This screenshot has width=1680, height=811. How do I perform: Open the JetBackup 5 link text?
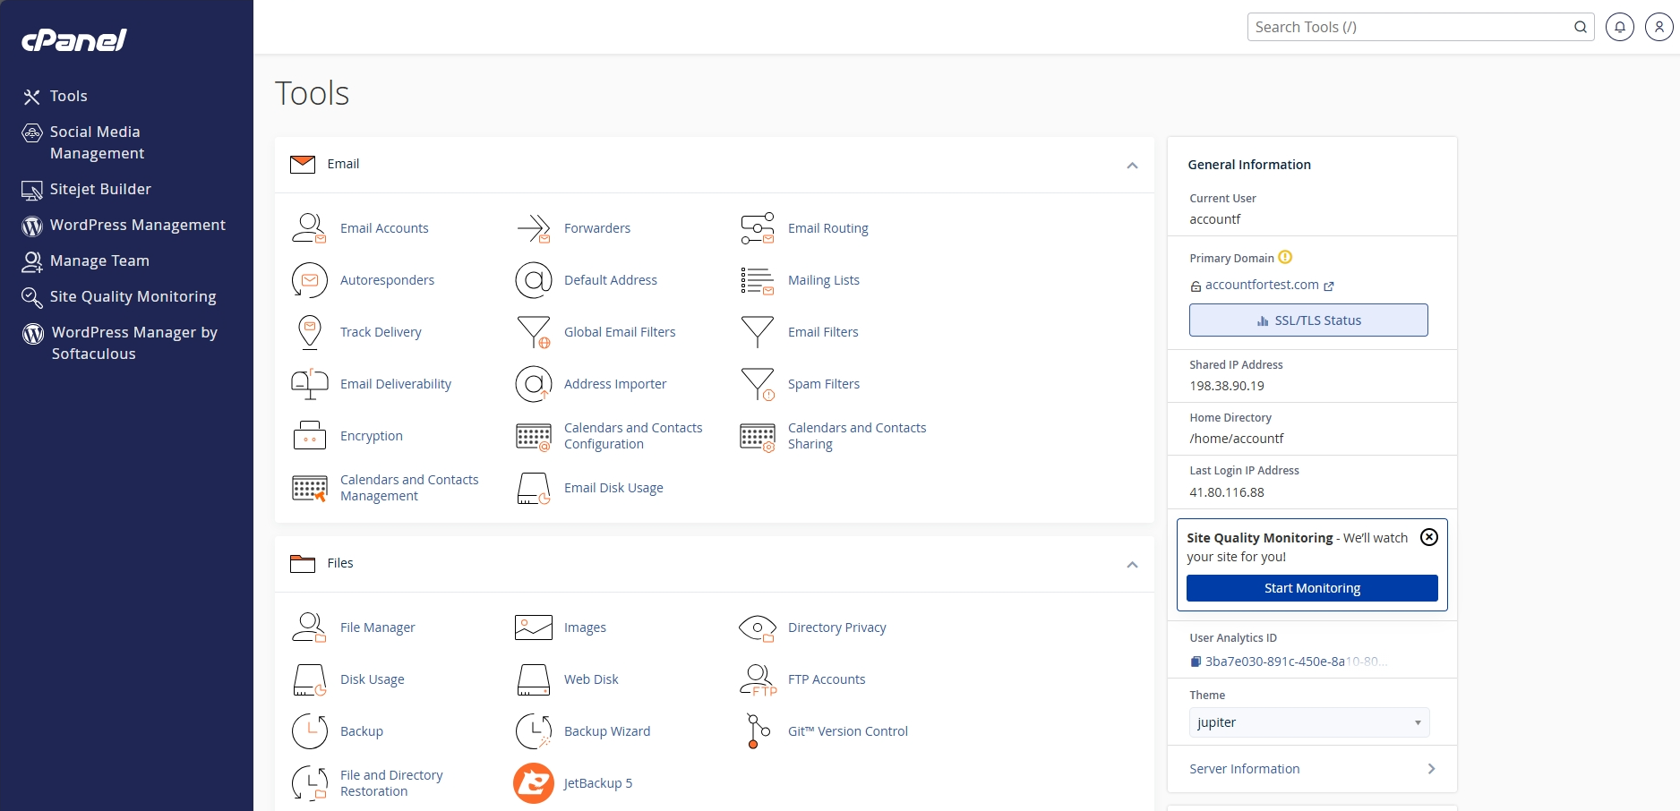tap(598, 783)
